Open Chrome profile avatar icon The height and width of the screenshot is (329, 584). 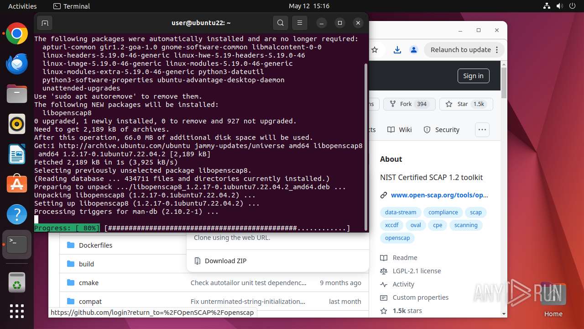413,50
